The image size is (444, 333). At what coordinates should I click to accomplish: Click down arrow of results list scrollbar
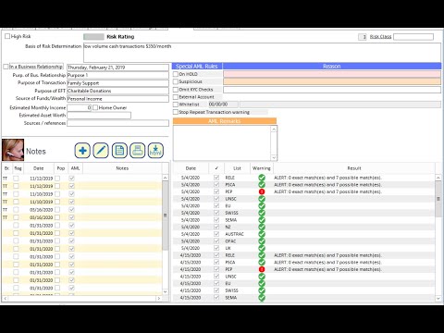pyautogui.click(x=438, y=299)
